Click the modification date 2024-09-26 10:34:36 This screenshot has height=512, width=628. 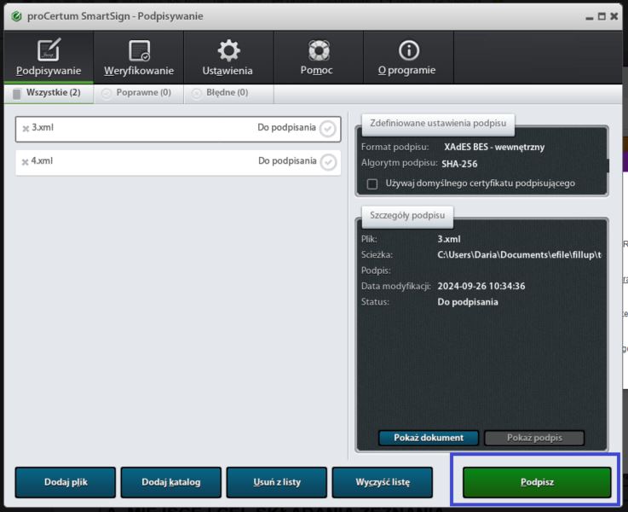point(481,286)
